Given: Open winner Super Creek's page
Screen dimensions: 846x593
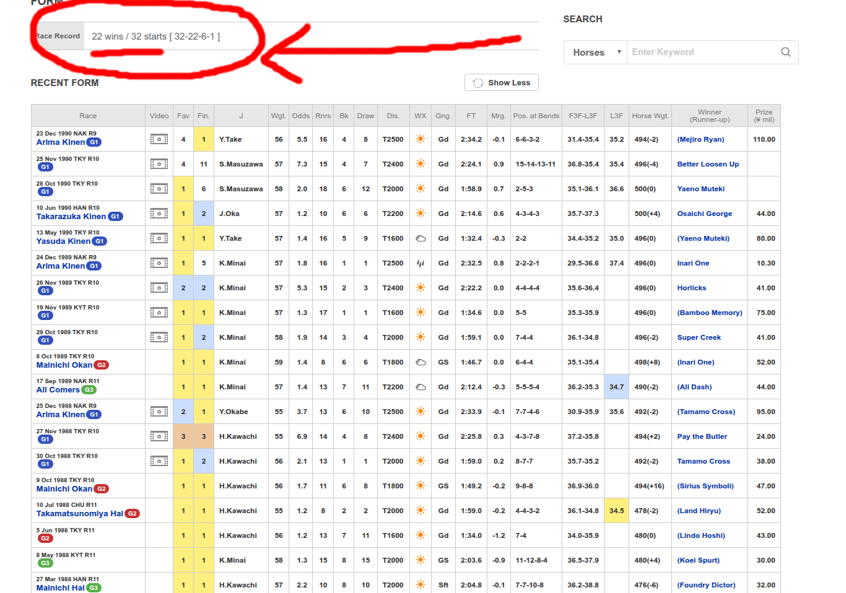Looking at the screenshot, I should tap(699, 337).
